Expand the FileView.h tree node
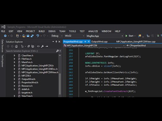162x121 pixels. click(15, 59)
